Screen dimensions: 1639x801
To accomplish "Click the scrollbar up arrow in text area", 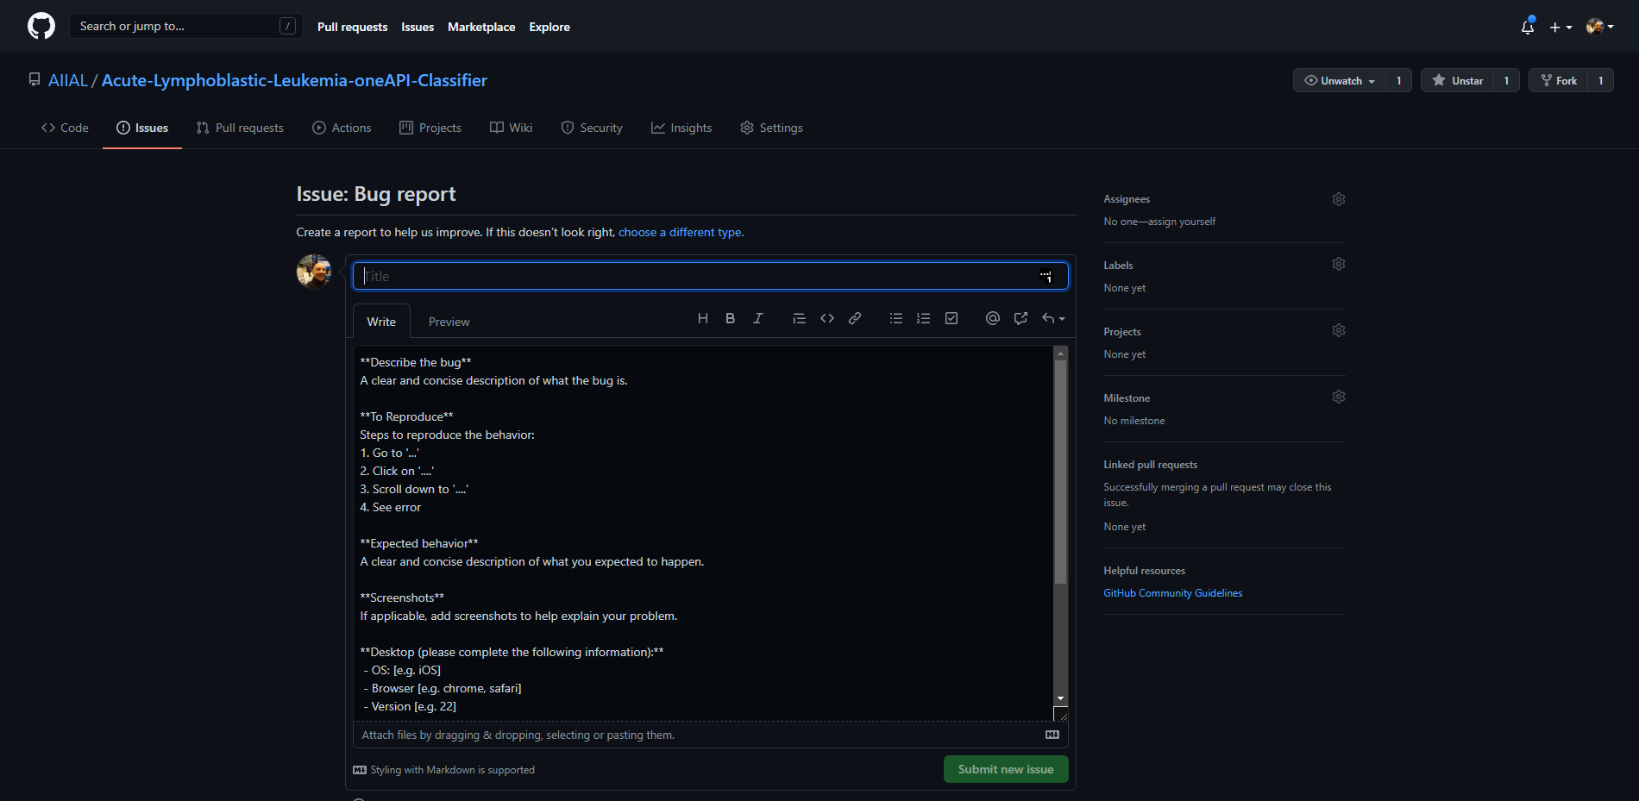I will [x=1061, y=354].
